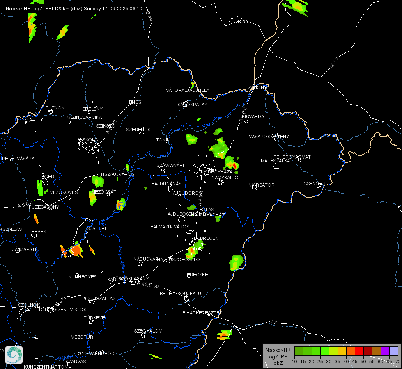
Task: Click the KISVÁRDA label
Action: coord(253,116)
